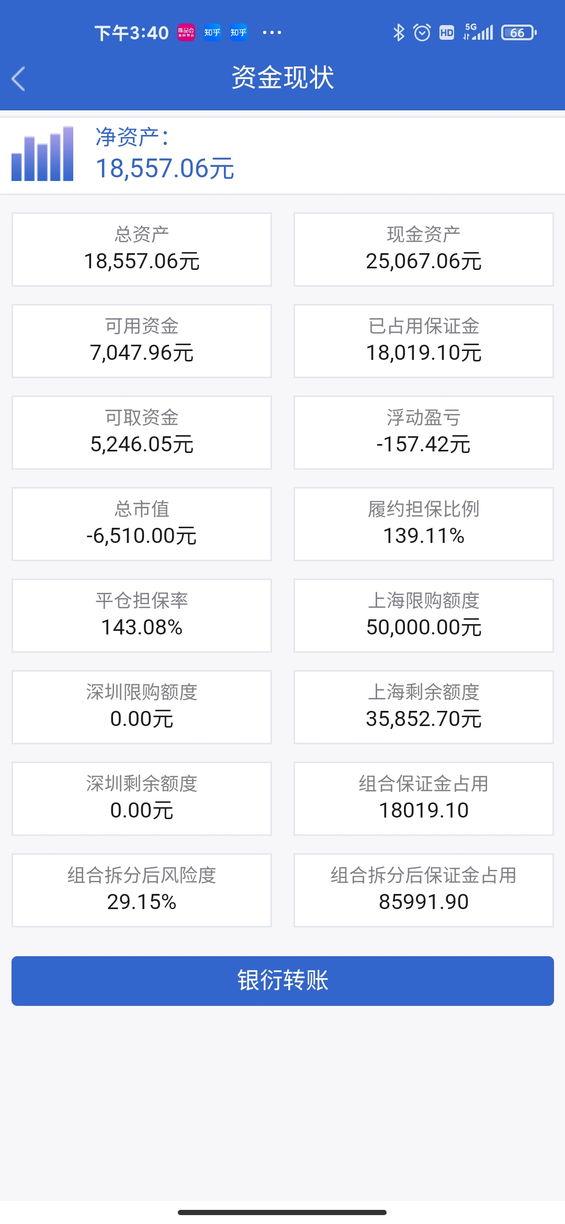Select the 总资产 card
The width and height of the screenshot is (565, 1224).
click(x=142, y=250)
